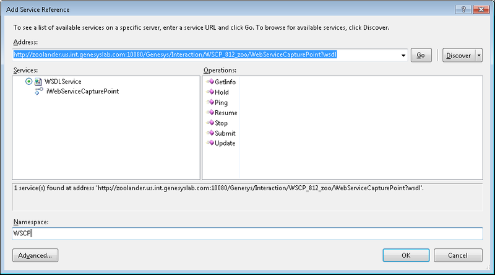Click the Ping operation icon

click(x=210, y=102)
